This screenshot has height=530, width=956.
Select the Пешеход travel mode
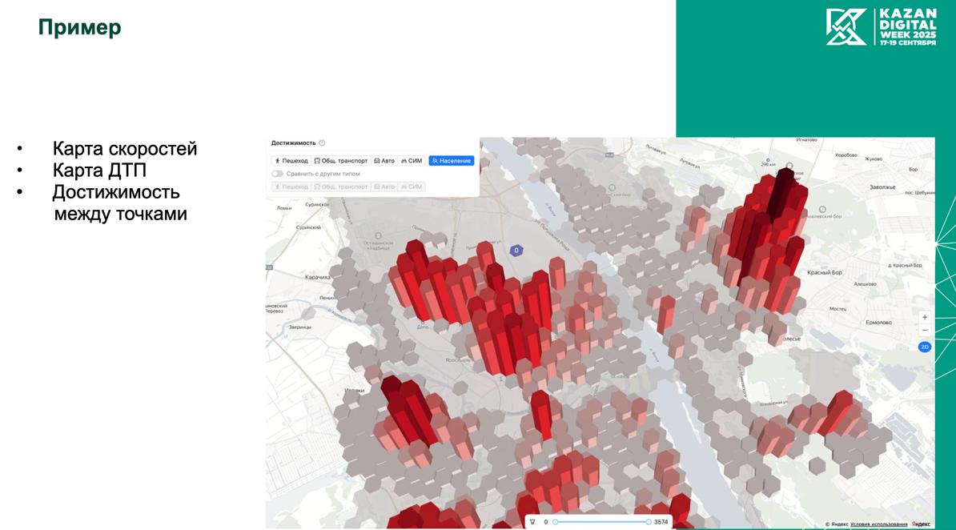click(x=291, y=161)
